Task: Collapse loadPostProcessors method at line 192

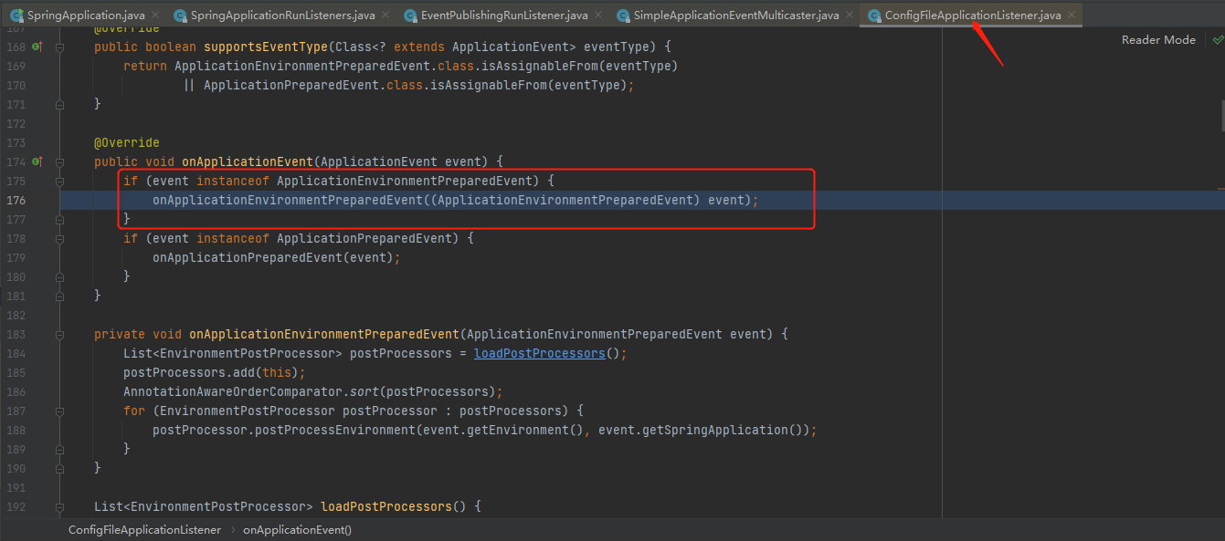Action: (x=60, y=506)
